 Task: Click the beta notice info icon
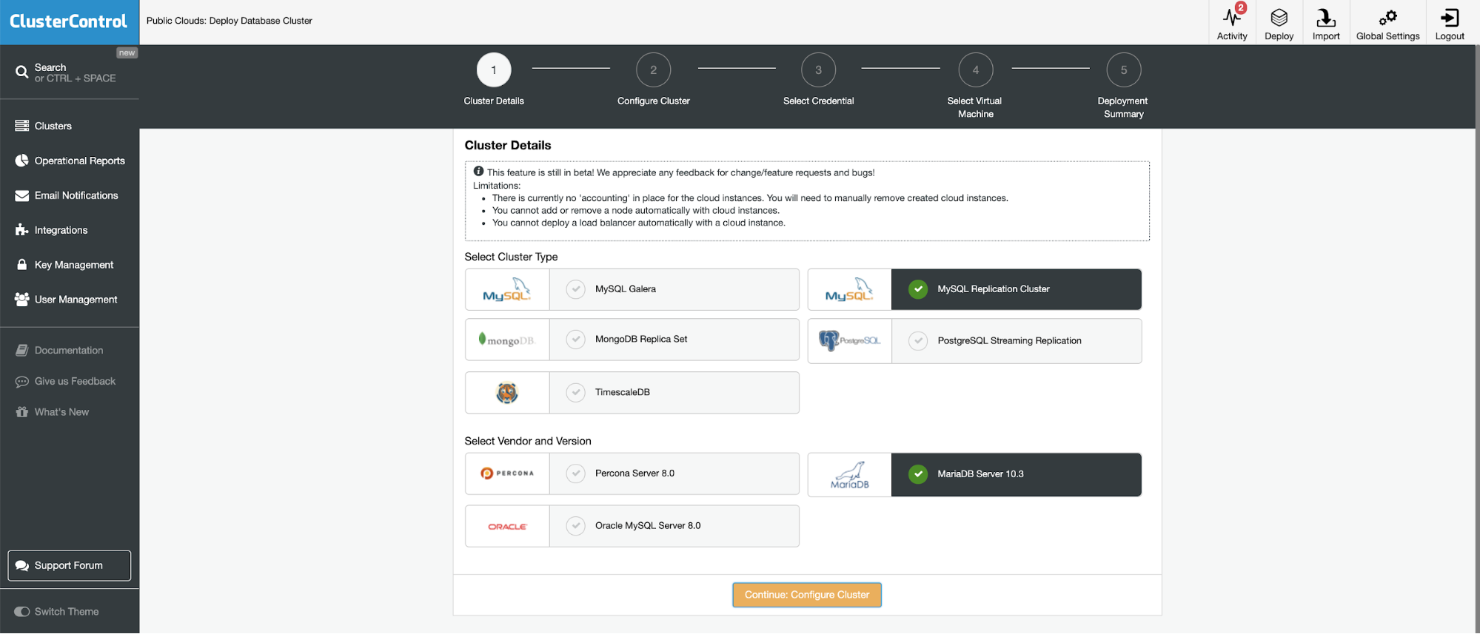(478, 172)
